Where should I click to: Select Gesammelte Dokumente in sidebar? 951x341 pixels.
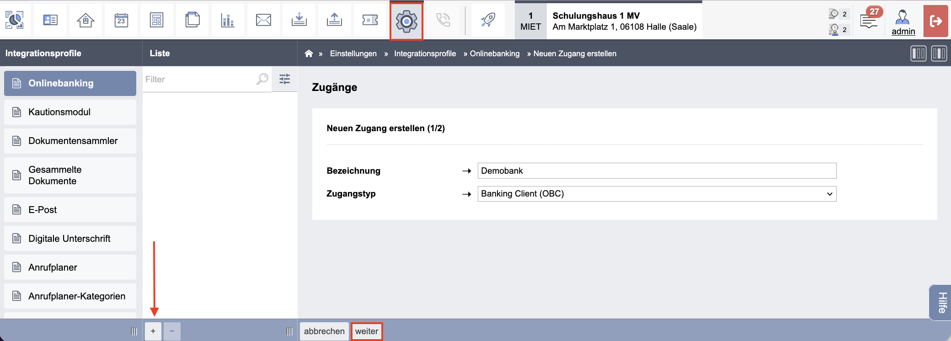click(x=70, y=175)
